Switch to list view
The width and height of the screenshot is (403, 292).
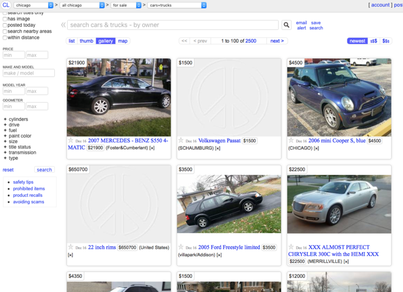click(72, 41)
